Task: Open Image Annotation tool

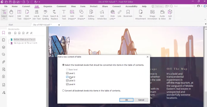Action: [152, 15]
